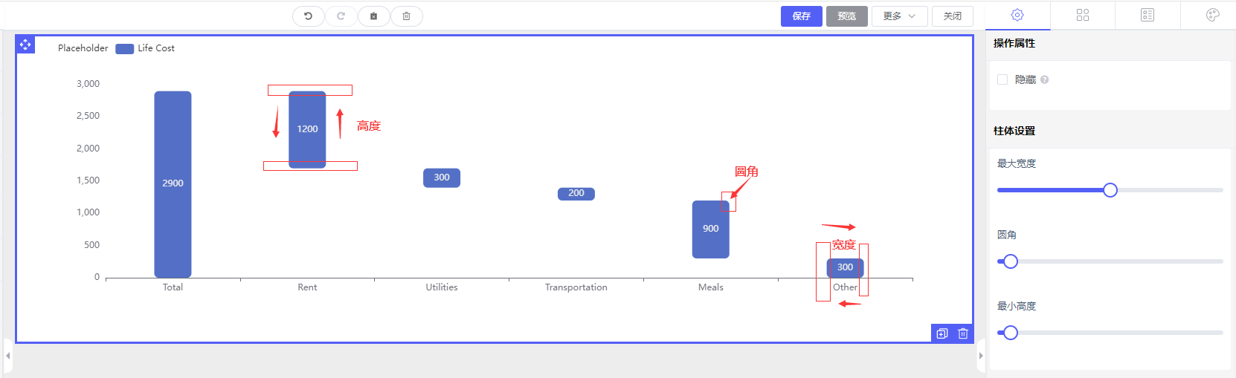Screen dimensions: 1236x378
Task: Open the palette style tab
Action: [x=1212, y=15]
